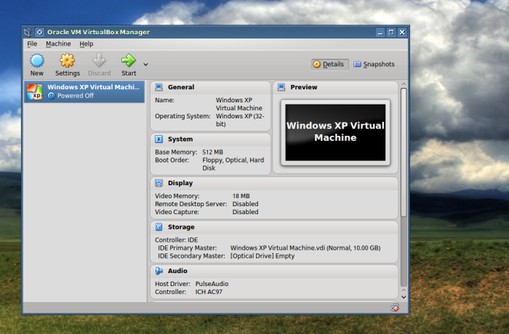The width and height of the screenshot is (509, 334).
Task: Open Display section header link
Action: click(x=180, y=183)
